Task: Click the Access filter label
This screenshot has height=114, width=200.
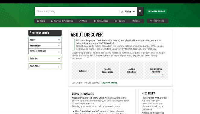Action: point(33,40)
